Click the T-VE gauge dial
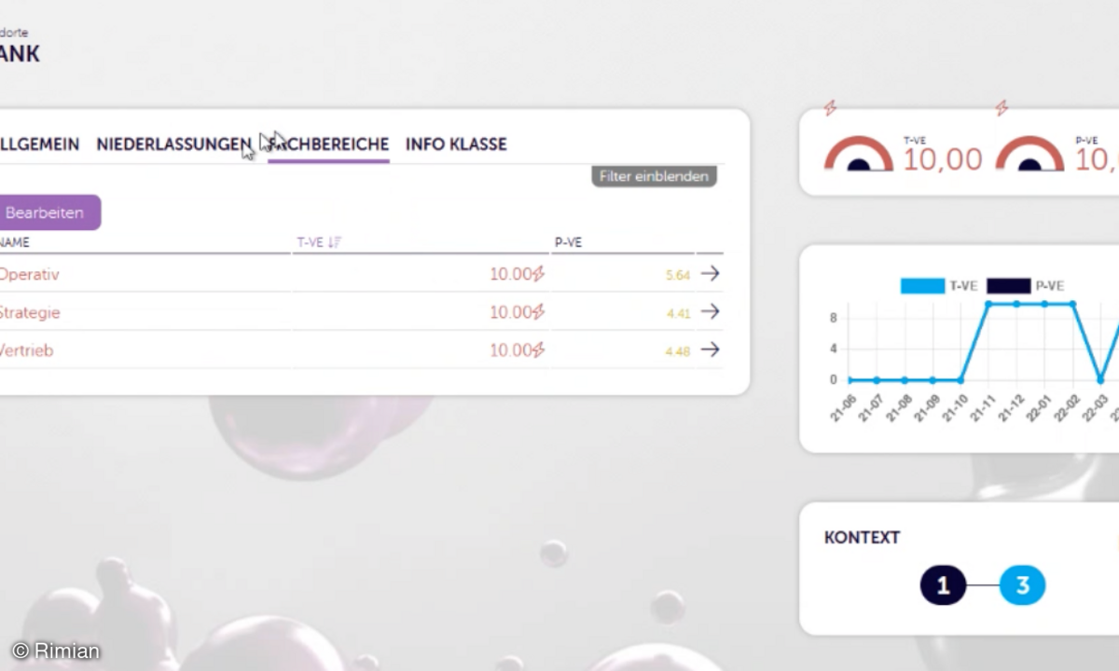The height and width of the screenshot is (671, 1119). pyautogui.click(x=859, y=155)
